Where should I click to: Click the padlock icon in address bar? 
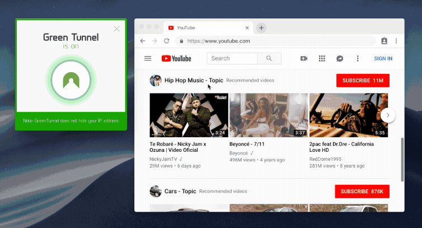[x=181, y=41]
